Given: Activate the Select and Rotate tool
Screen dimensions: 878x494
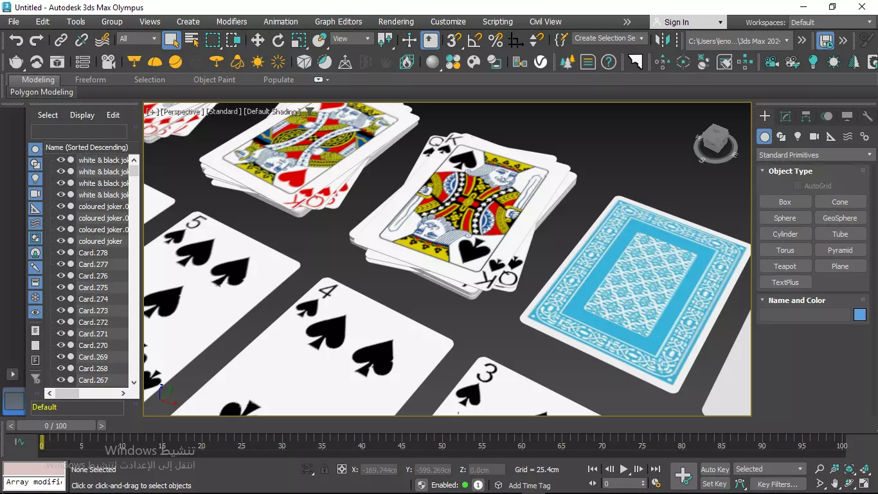Looking at the screenshot, I should coord(278,41).
